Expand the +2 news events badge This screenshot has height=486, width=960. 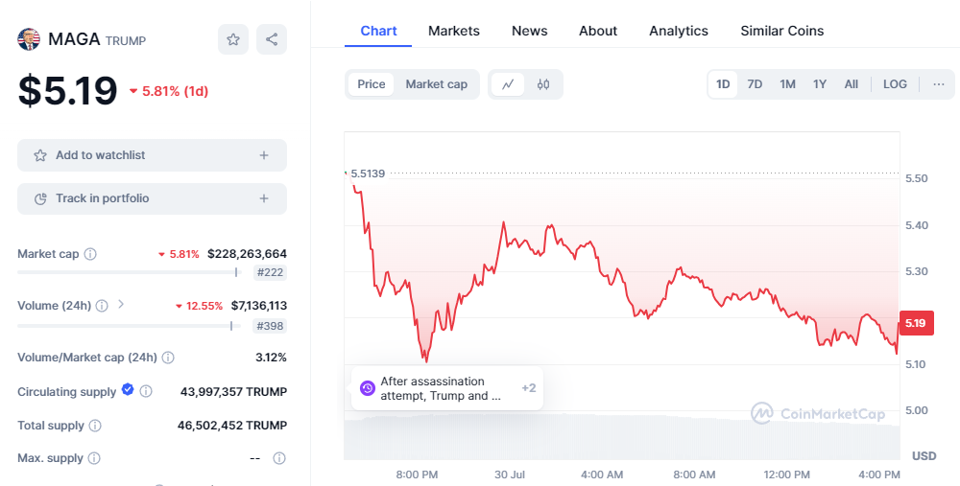click(x=528, y=388)
